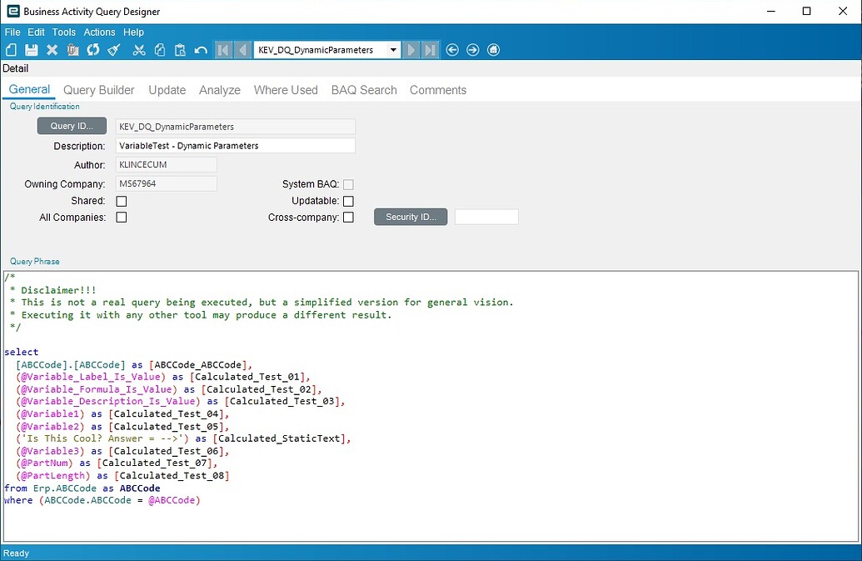Screen dimensions: 862x561
Task: Click the circled Back arrow icon
Action: point(452,50)
